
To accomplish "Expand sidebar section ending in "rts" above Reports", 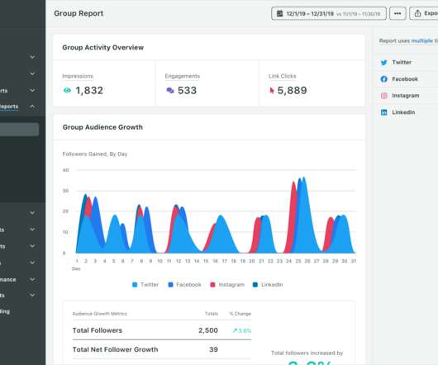I will [x=32, y=90].
